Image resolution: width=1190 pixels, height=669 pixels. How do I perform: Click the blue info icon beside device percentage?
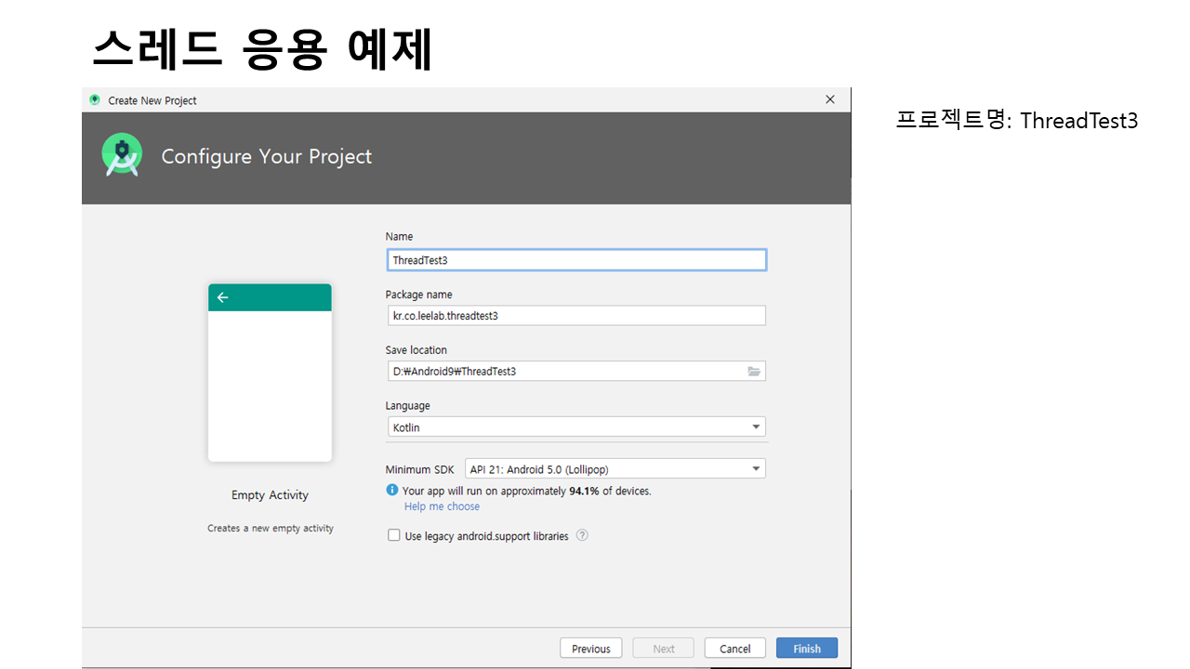[392, 491]
